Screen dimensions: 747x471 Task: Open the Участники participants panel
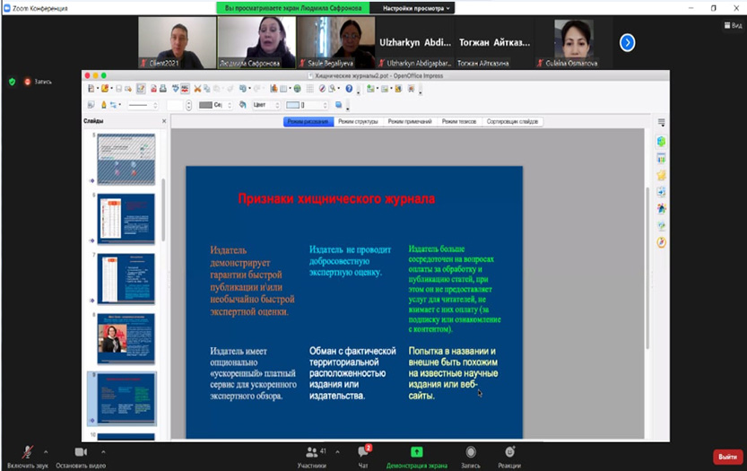tap(311, 453)
